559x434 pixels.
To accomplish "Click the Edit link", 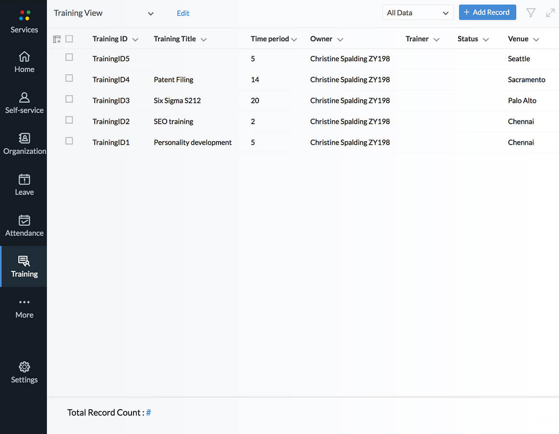I will (x=183, y=13).
